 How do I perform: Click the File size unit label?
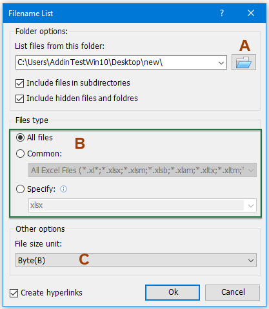(39, 244)
